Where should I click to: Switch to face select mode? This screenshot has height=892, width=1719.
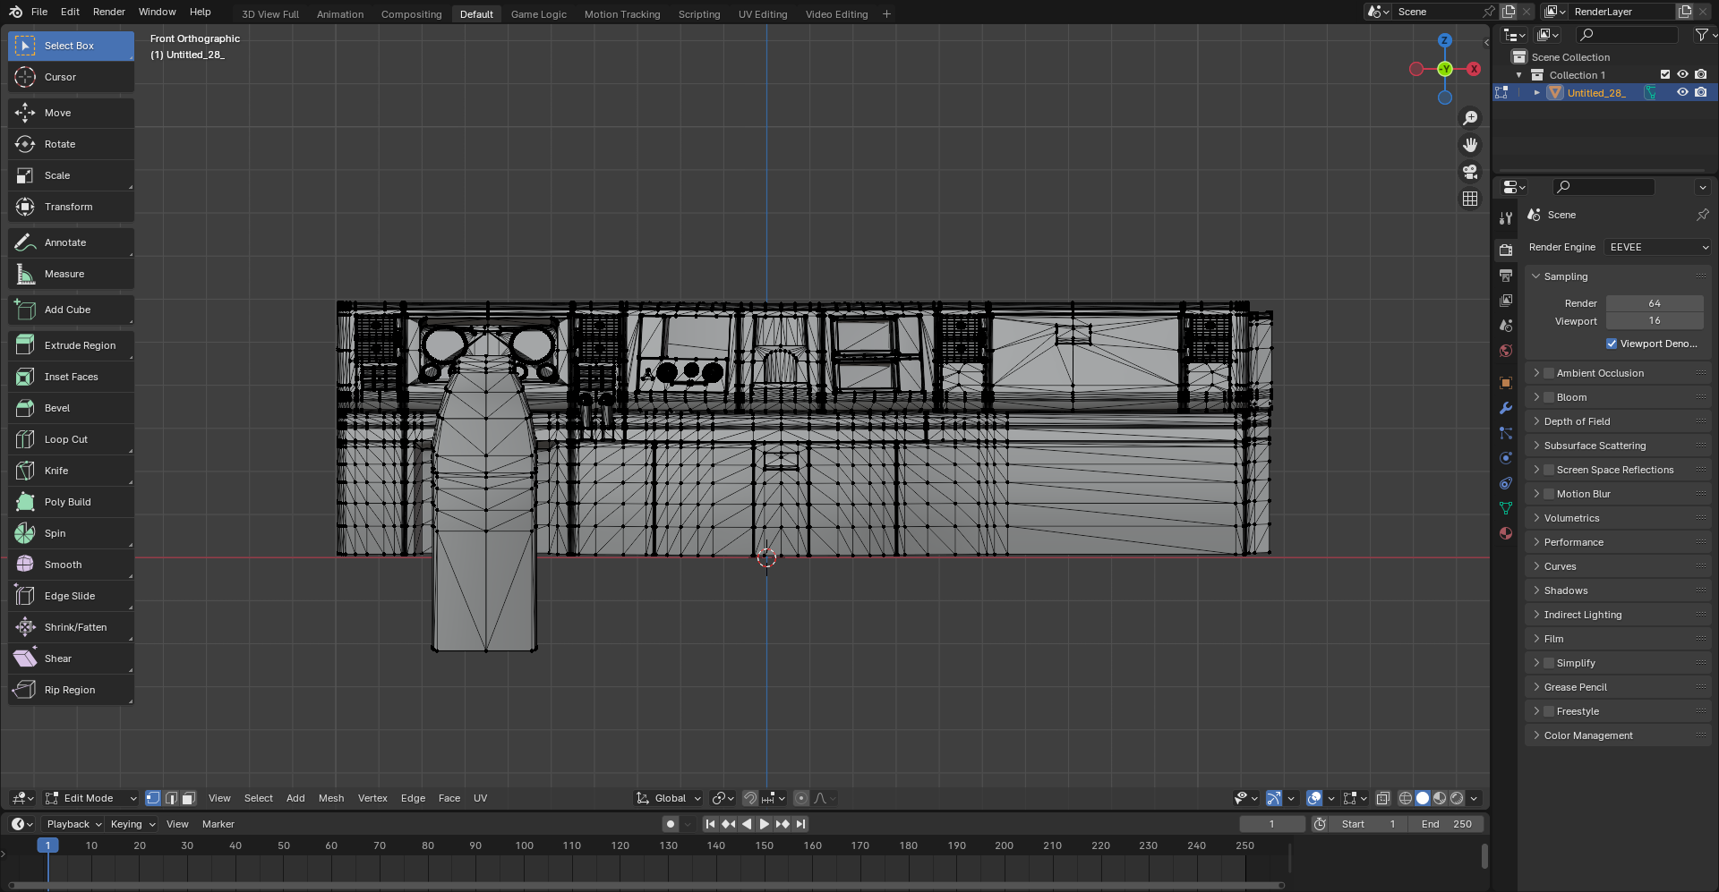point(189,798)
